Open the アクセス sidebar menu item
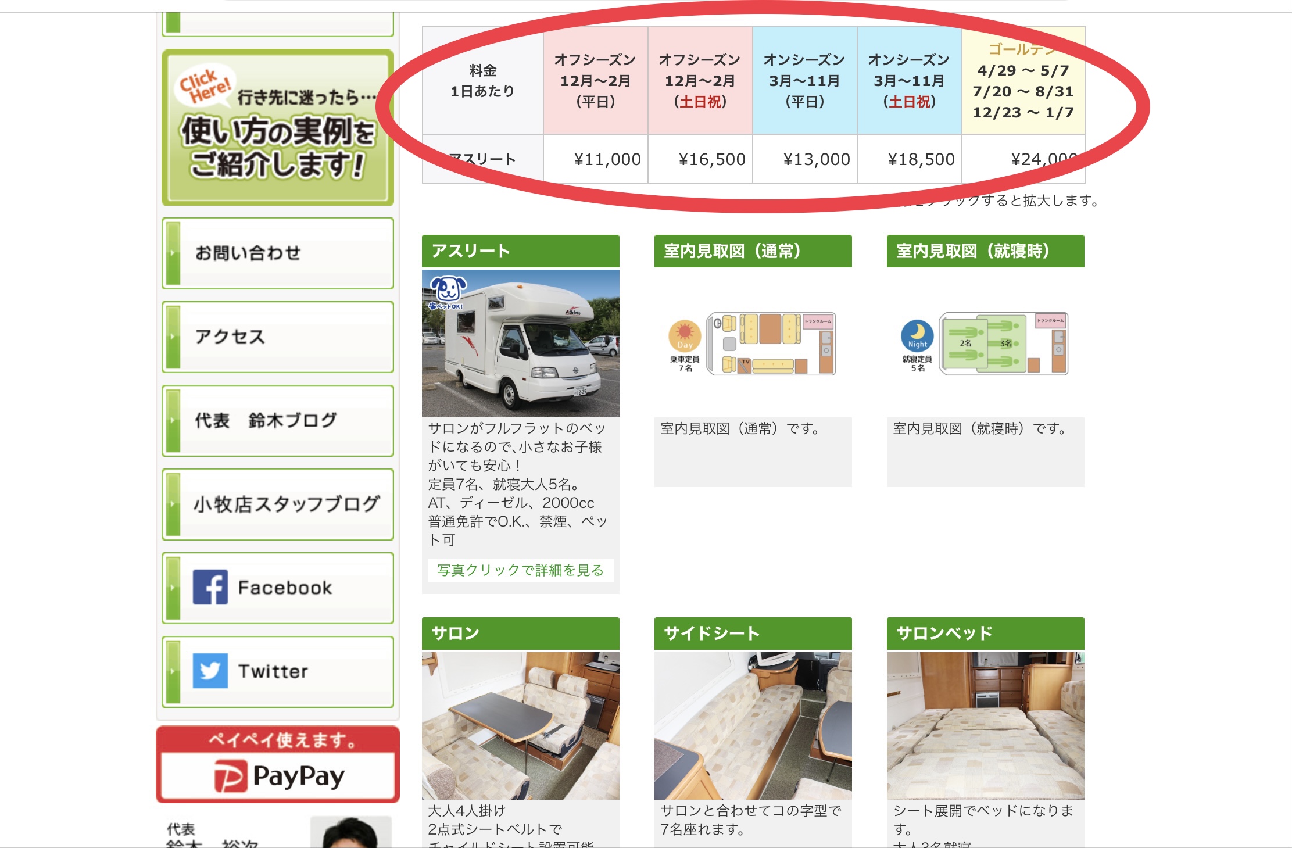This screenshot has width=1292, height=848. [278, 337]
